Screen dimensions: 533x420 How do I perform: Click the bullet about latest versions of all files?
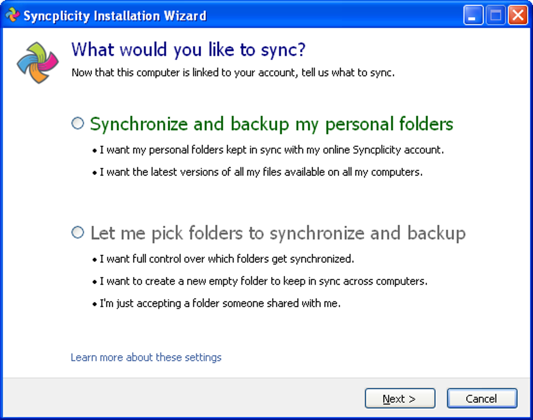pos(261,172)
